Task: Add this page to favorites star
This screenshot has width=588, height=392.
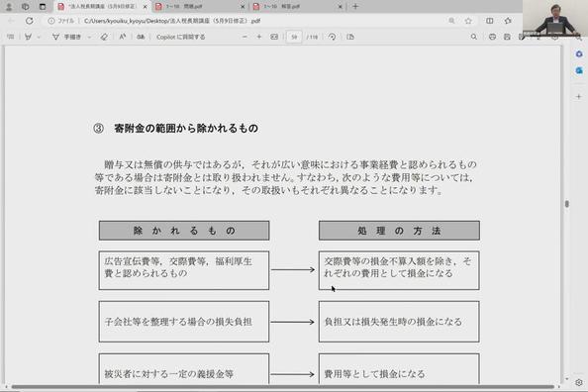Action: pyautogui.click(x=468, y=21)
